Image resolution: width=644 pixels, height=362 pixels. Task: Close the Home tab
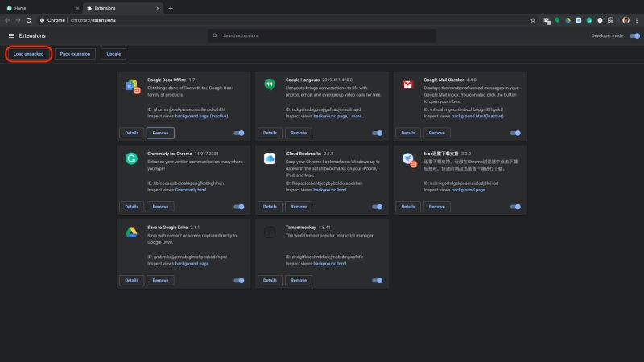(77, 8)
